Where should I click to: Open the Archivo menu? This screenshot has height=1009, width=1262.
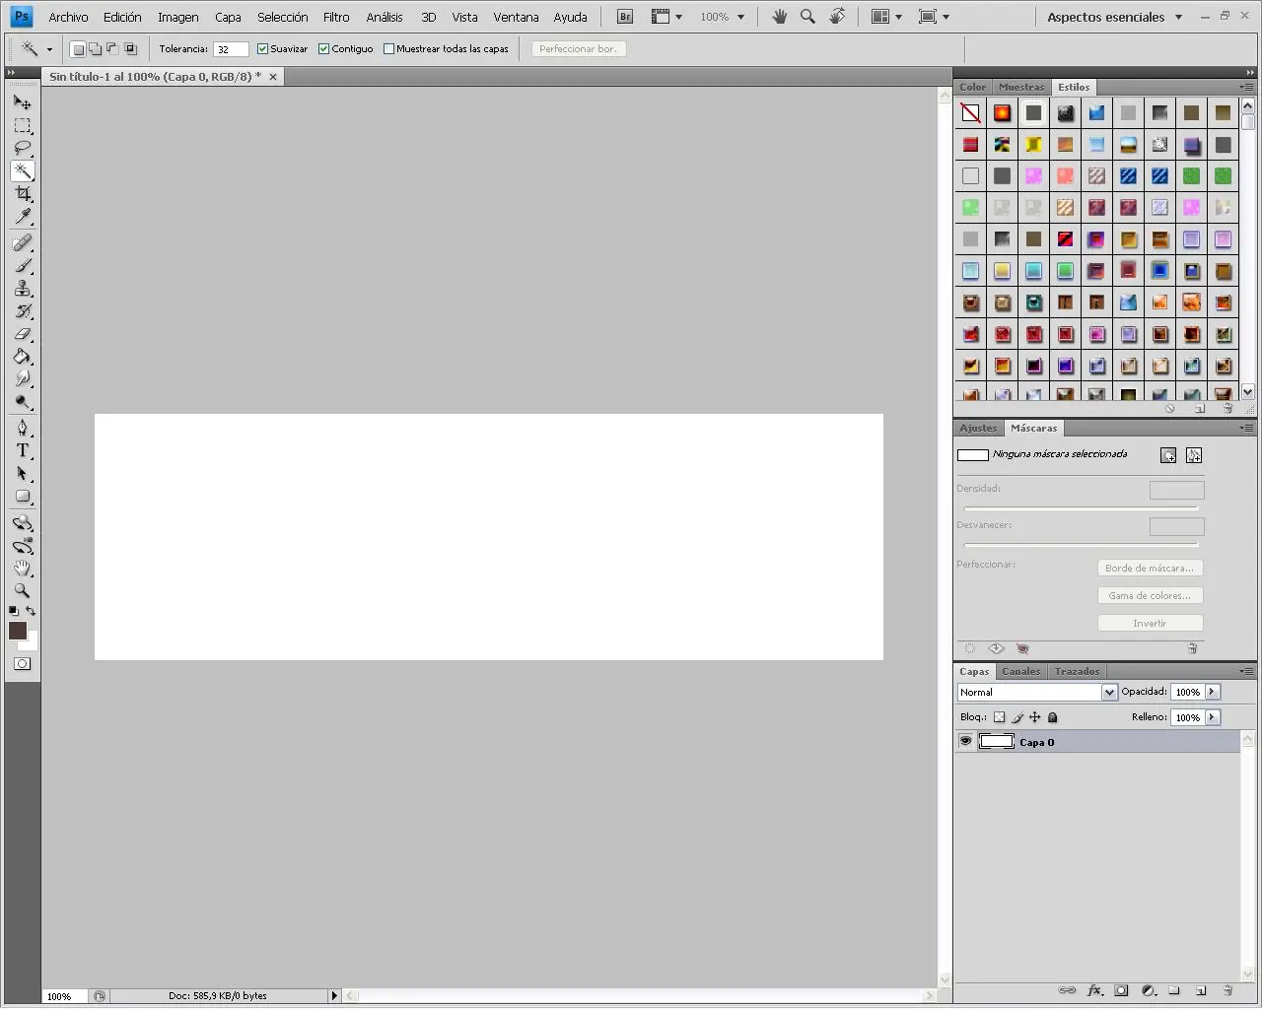[x=68, y=17]
